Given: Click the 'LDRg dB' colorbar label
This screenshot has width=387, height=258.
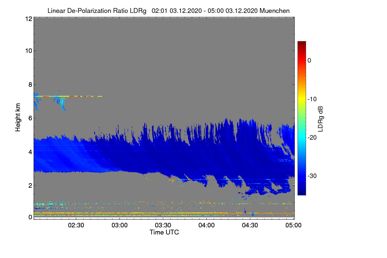Looking at the screenshot, I should click(321, 119).
